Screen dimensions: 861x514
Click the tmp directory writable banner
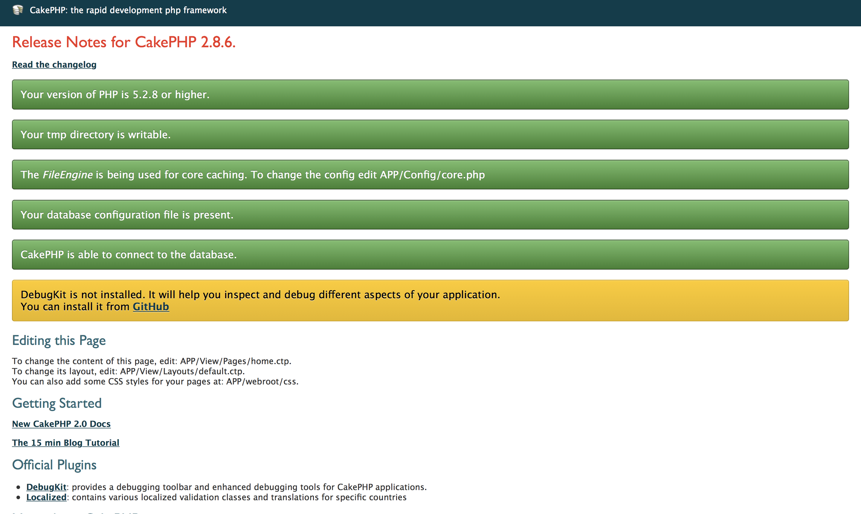430,134
